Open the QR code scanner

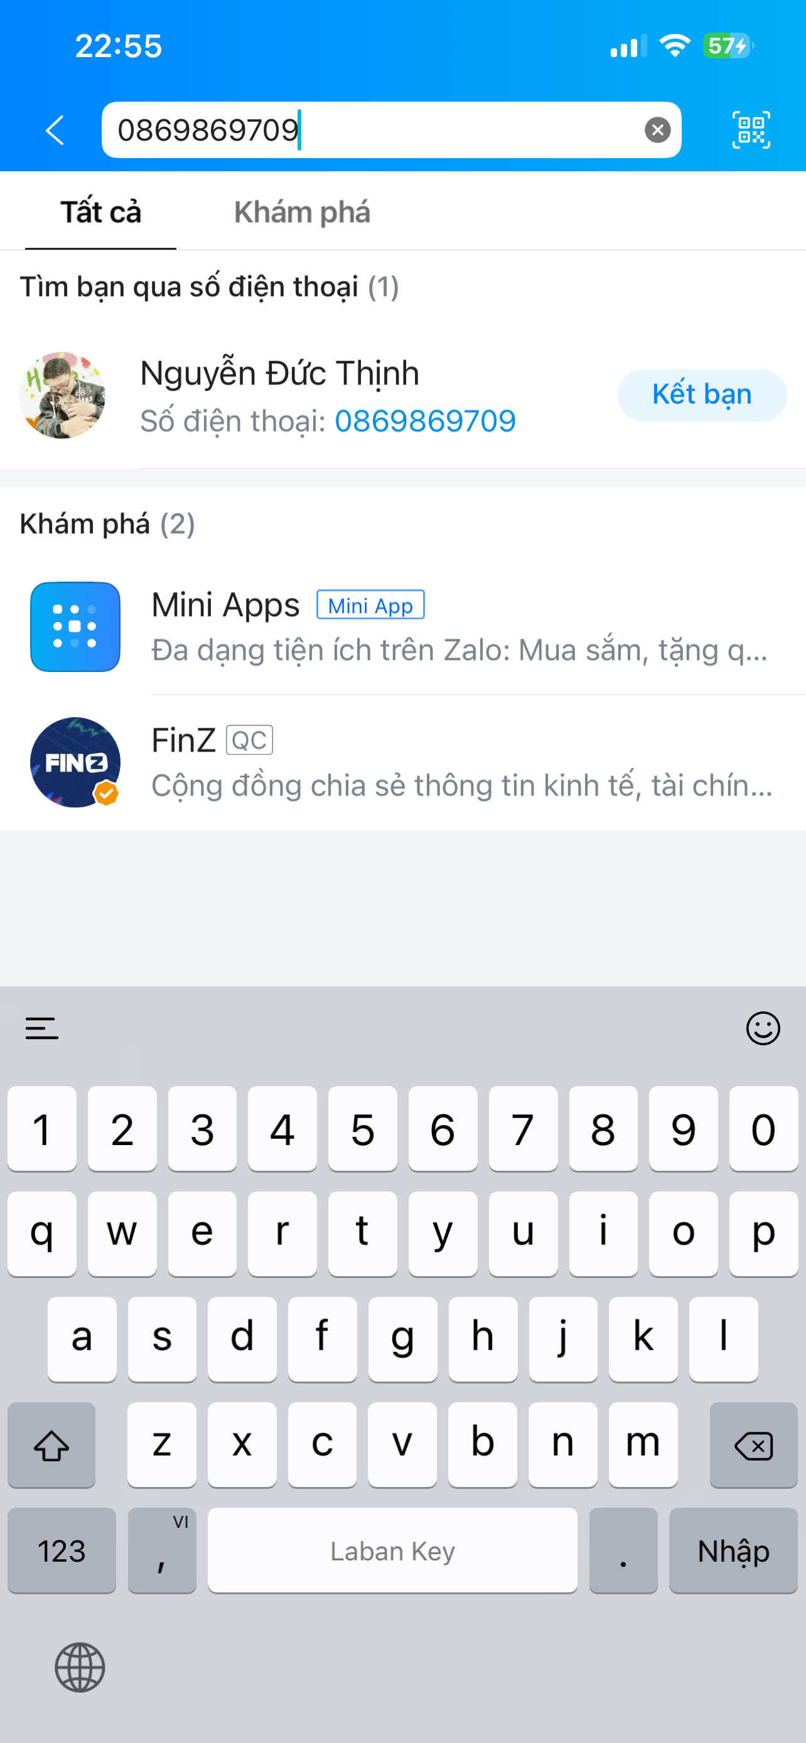coord(751,130)
